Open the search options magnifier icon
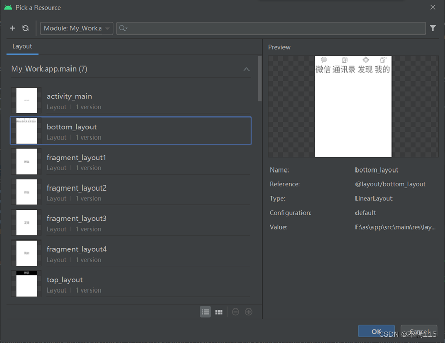The image size is (445, 343). point(123,28)
